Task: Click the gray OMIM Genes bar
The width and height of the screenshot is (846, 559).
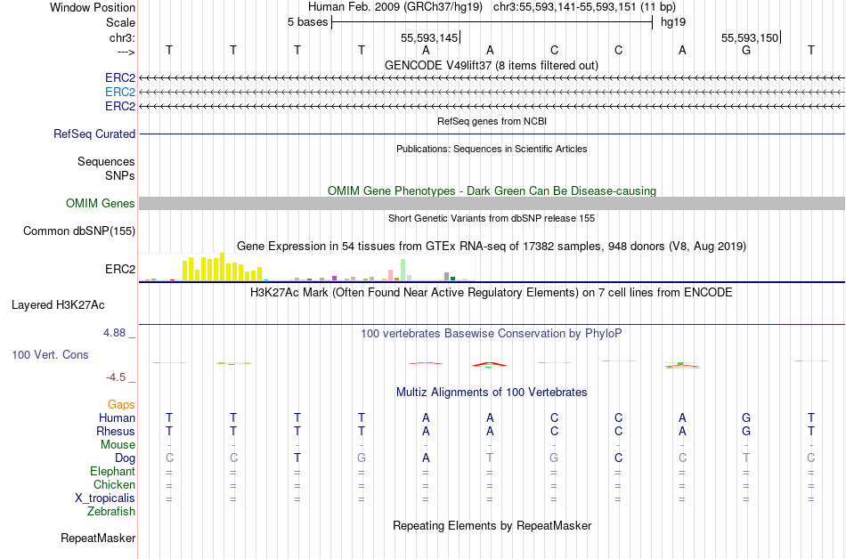Action: [x=492, y=203]
